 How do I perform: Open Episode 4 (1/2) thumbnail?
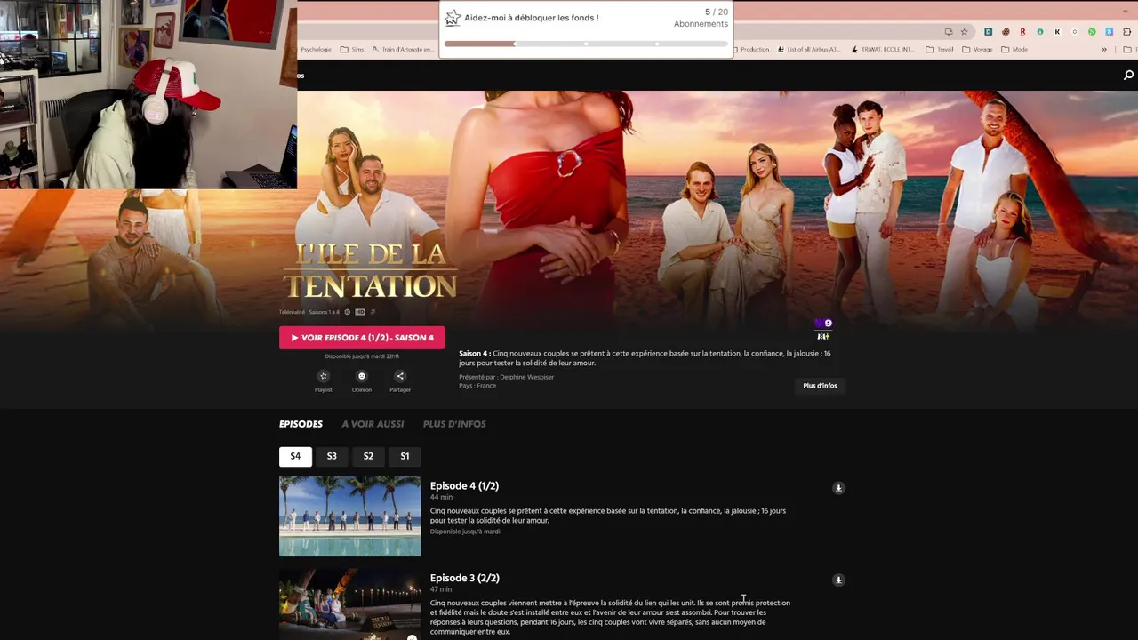pos(349,516)
